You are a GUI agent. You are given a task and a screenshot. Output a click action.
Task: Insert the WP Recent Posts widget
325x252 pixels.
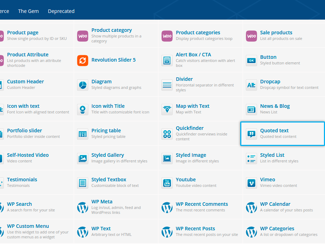pyautogui.click(x=195, y=229)
